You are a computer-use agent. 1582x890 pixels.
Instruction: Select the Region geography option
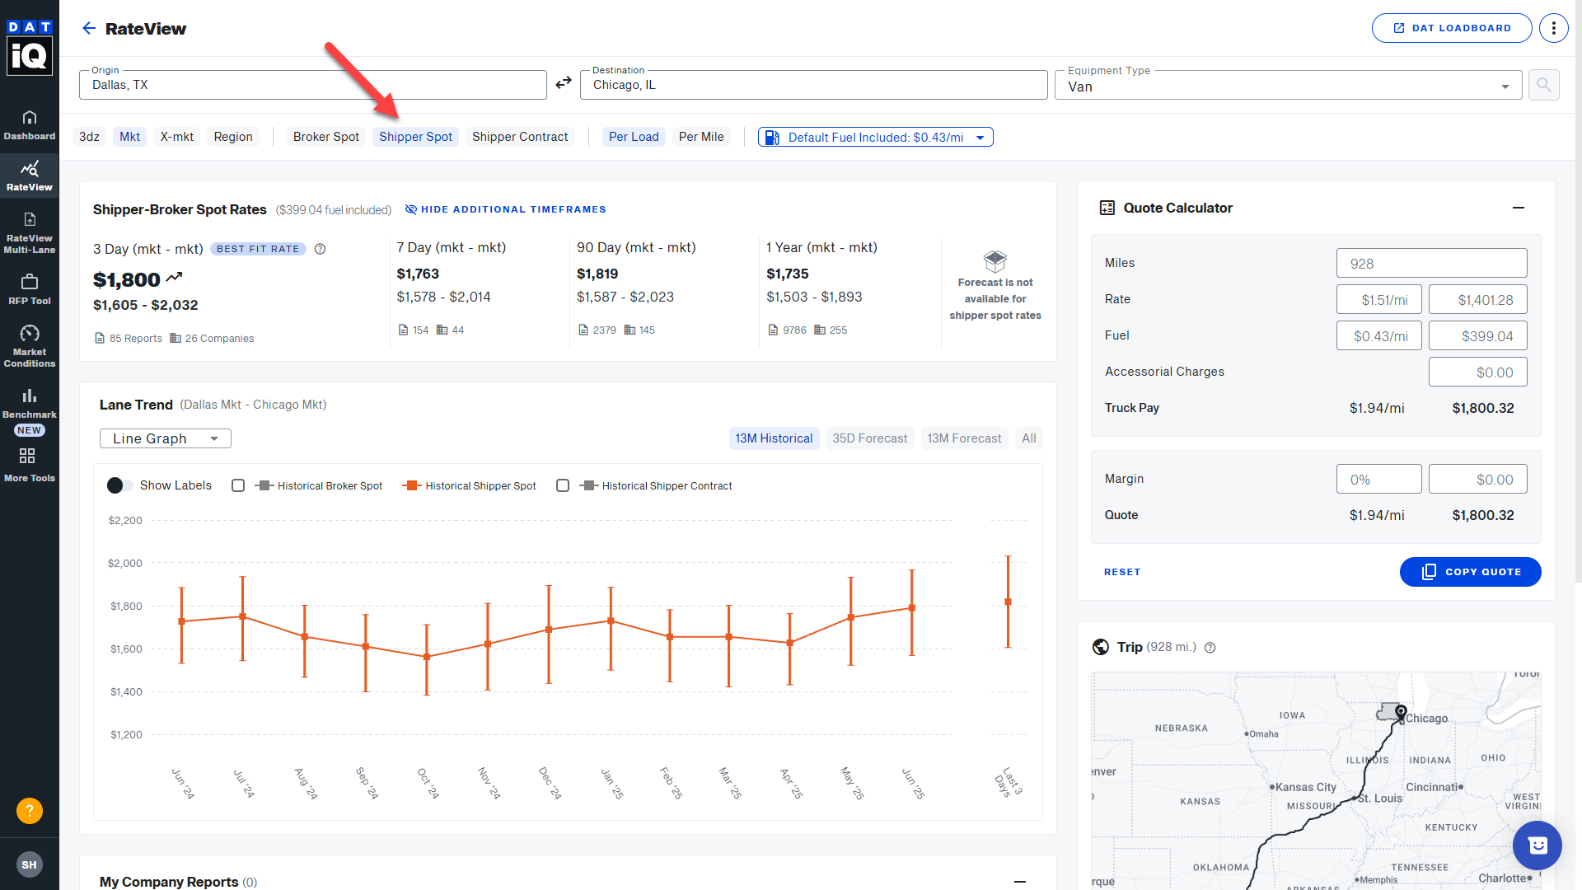pos(233,137)
